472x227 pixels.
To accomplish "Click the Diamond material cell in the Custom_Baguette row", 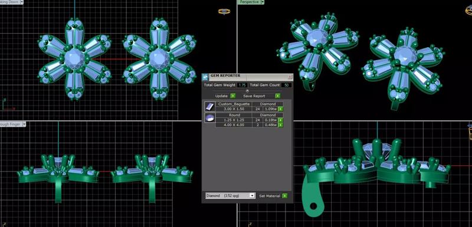I will tap(268, 104).
